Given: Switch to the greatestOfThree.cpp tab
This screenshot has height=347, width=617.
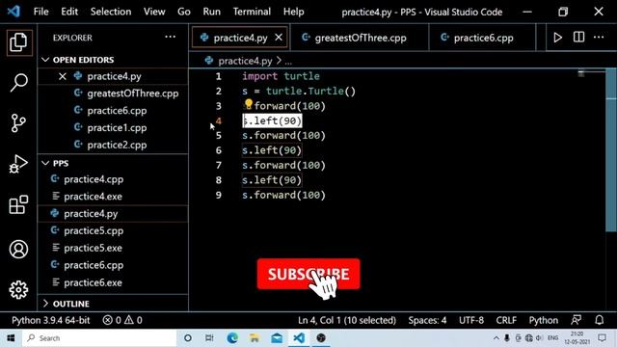Looking at the screenshot, I should click(x=359, y=38).
